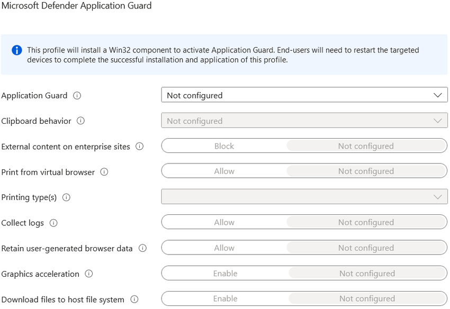Allow Retain user-generated browser data
The width and height of the screenshot is (450, 309).
click(224, 248)
